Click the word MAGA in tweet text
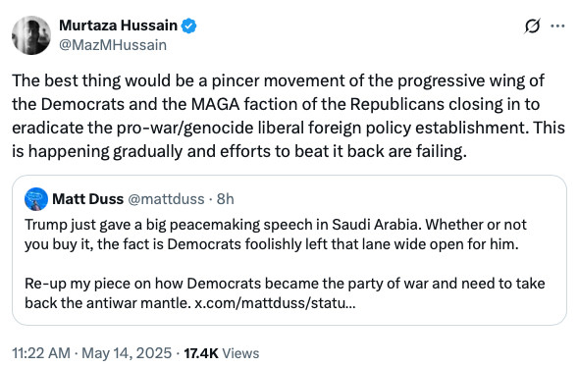The image size is (578, 367). (215, 104)
